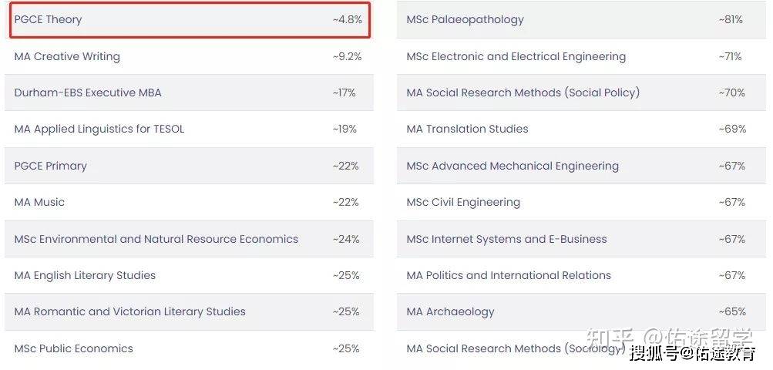
Task: Click the ~4.8% rate for PGCE Theory
Action: pos(347,20)
